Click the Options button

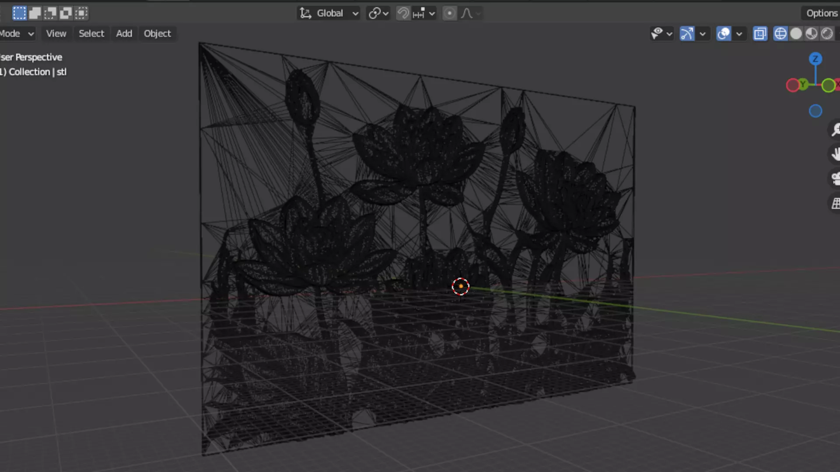pos(821,14)
